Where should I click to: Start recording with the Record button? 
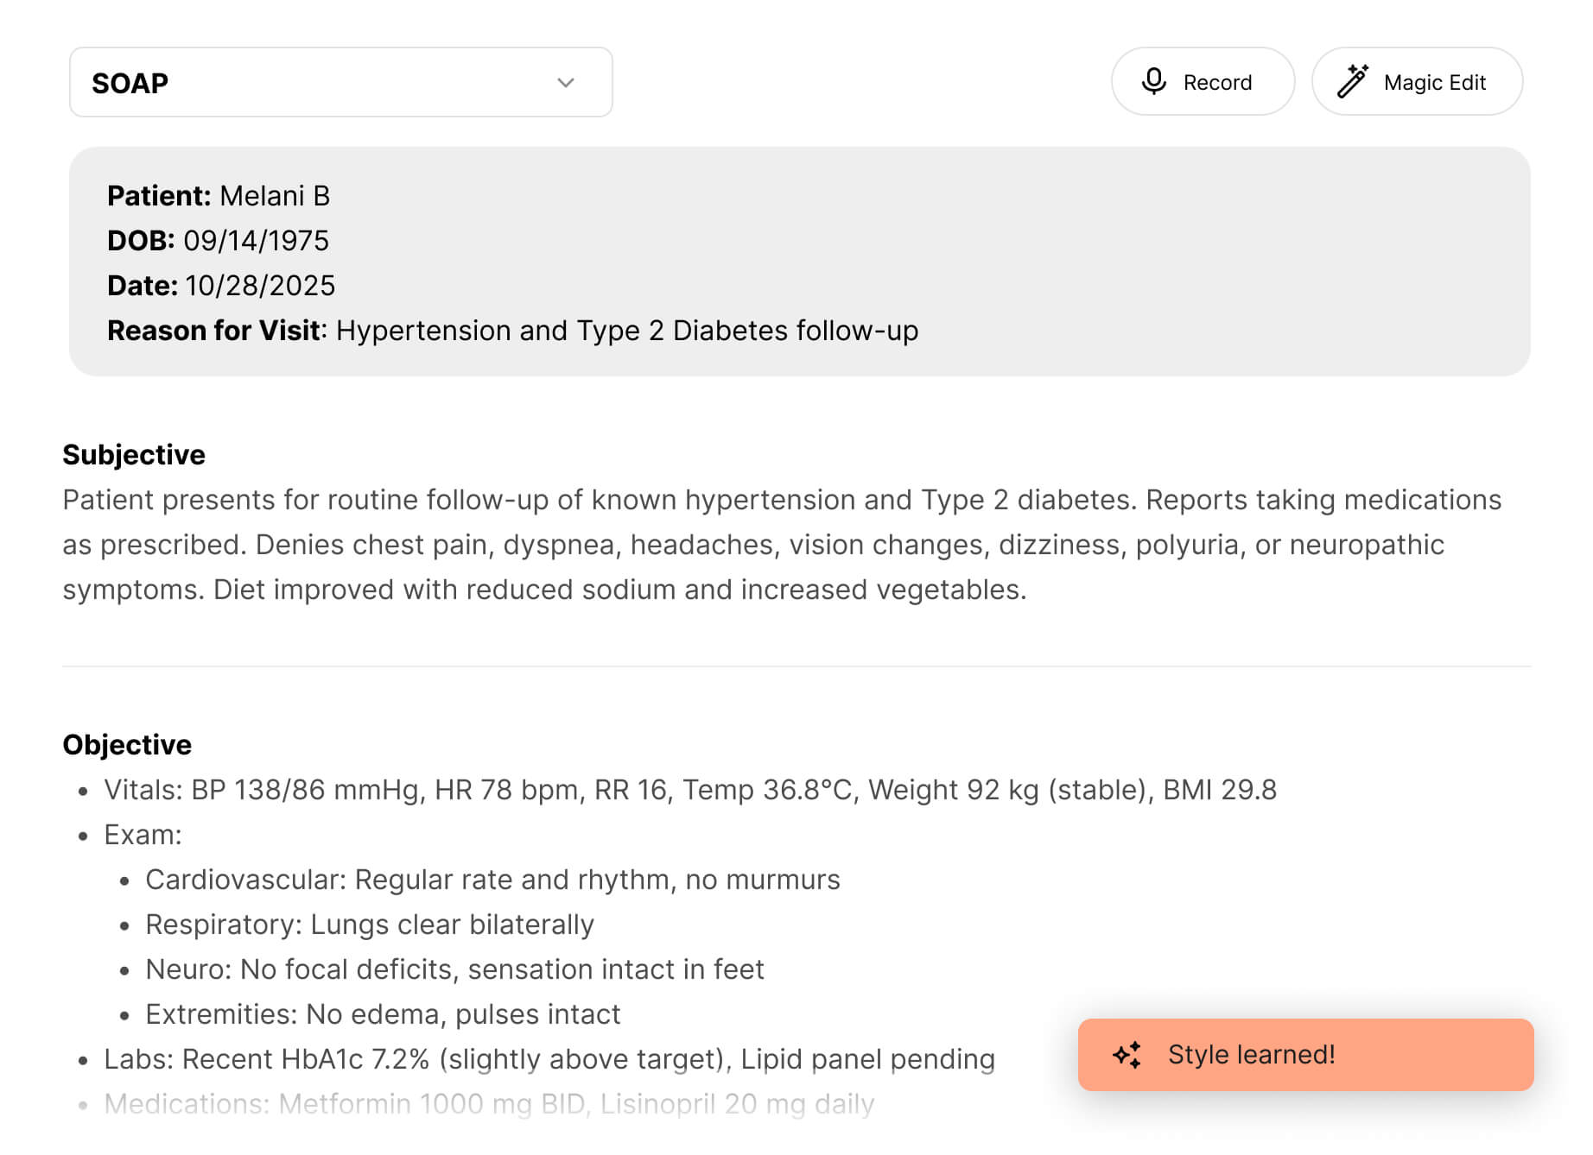[1202, 81]
